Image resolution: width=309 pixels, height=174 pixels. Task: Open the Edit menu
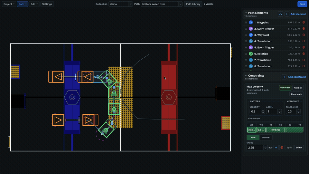(x=34, y=4)
